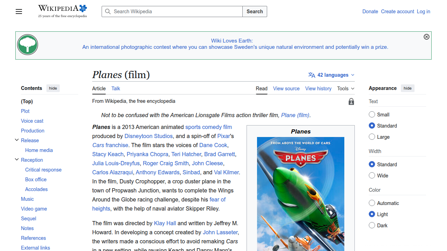Open the Klay Hall link
The width and height of the screenshot is (447, 251).
(165, 223)
